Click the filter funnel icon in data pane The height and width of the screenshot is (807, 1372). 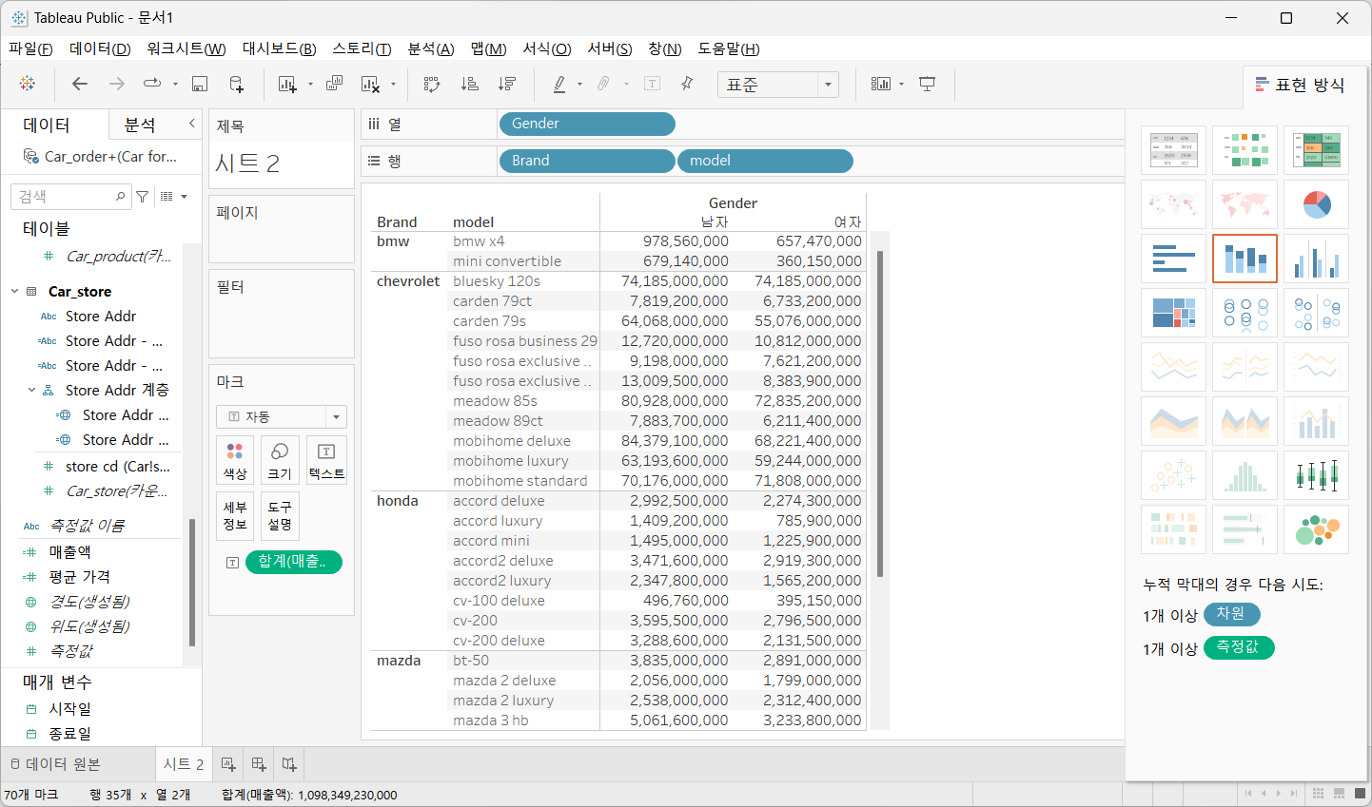pos(143,197)
